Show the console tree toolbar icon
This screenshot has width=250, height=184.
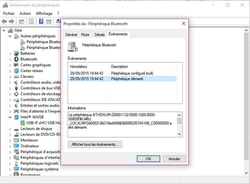coord(21,21)
